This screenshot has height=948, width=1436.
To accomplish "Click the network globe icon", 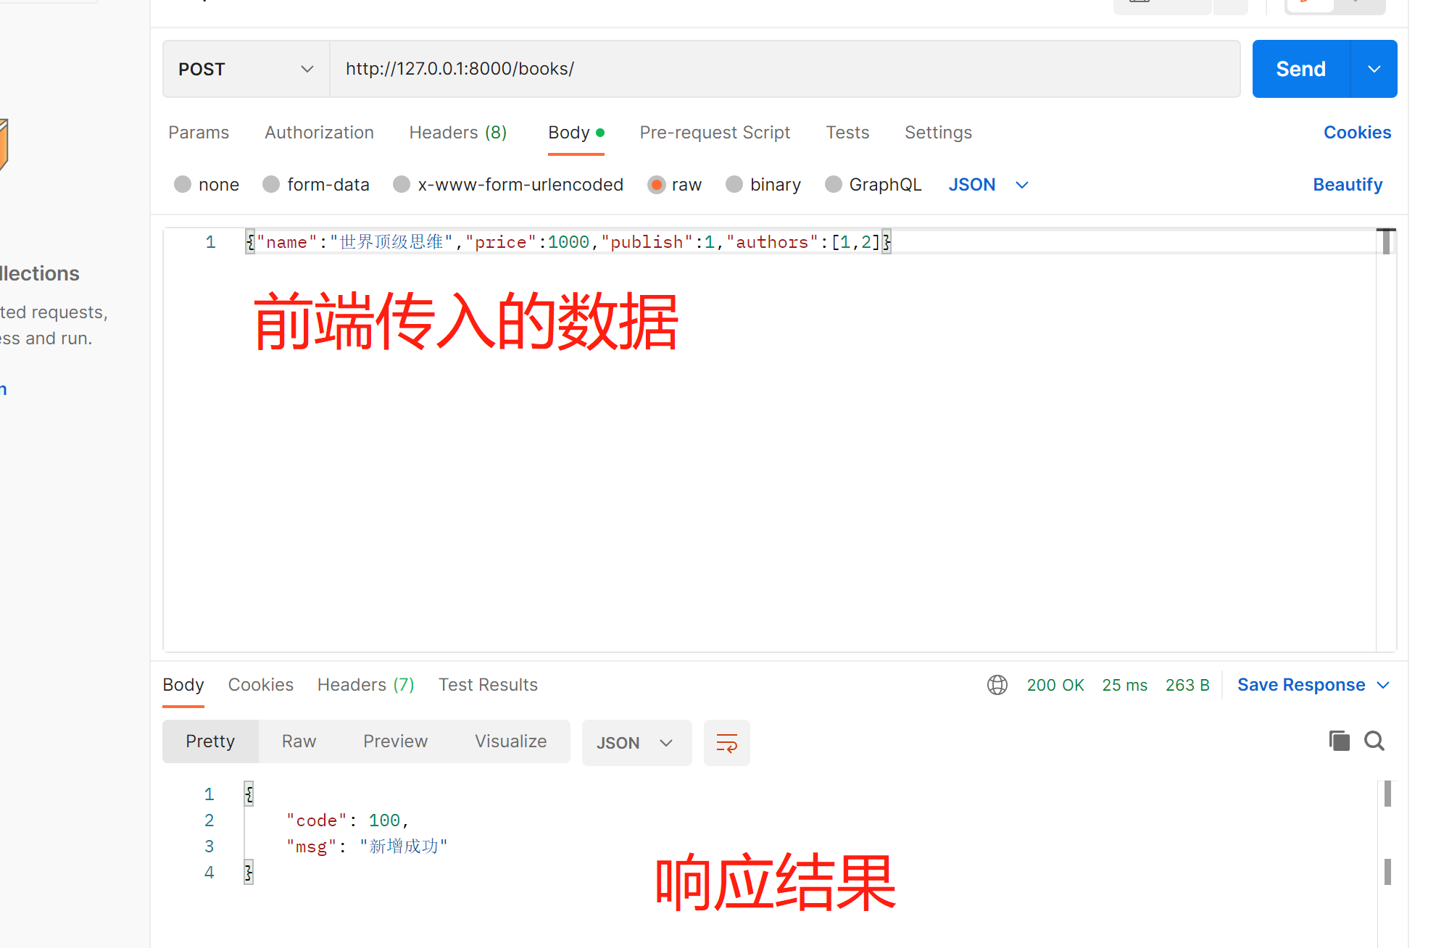I will click(x=997, y=685).
